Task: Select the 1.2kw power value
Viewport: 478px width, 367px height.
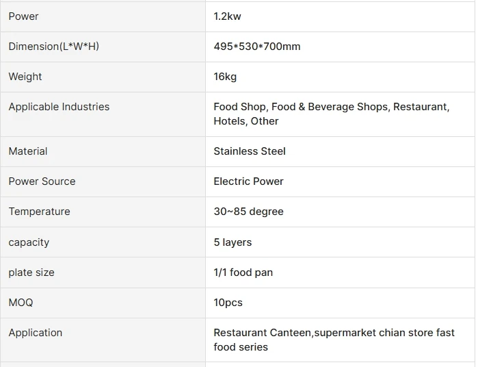Action: click(x=228, y=16)
